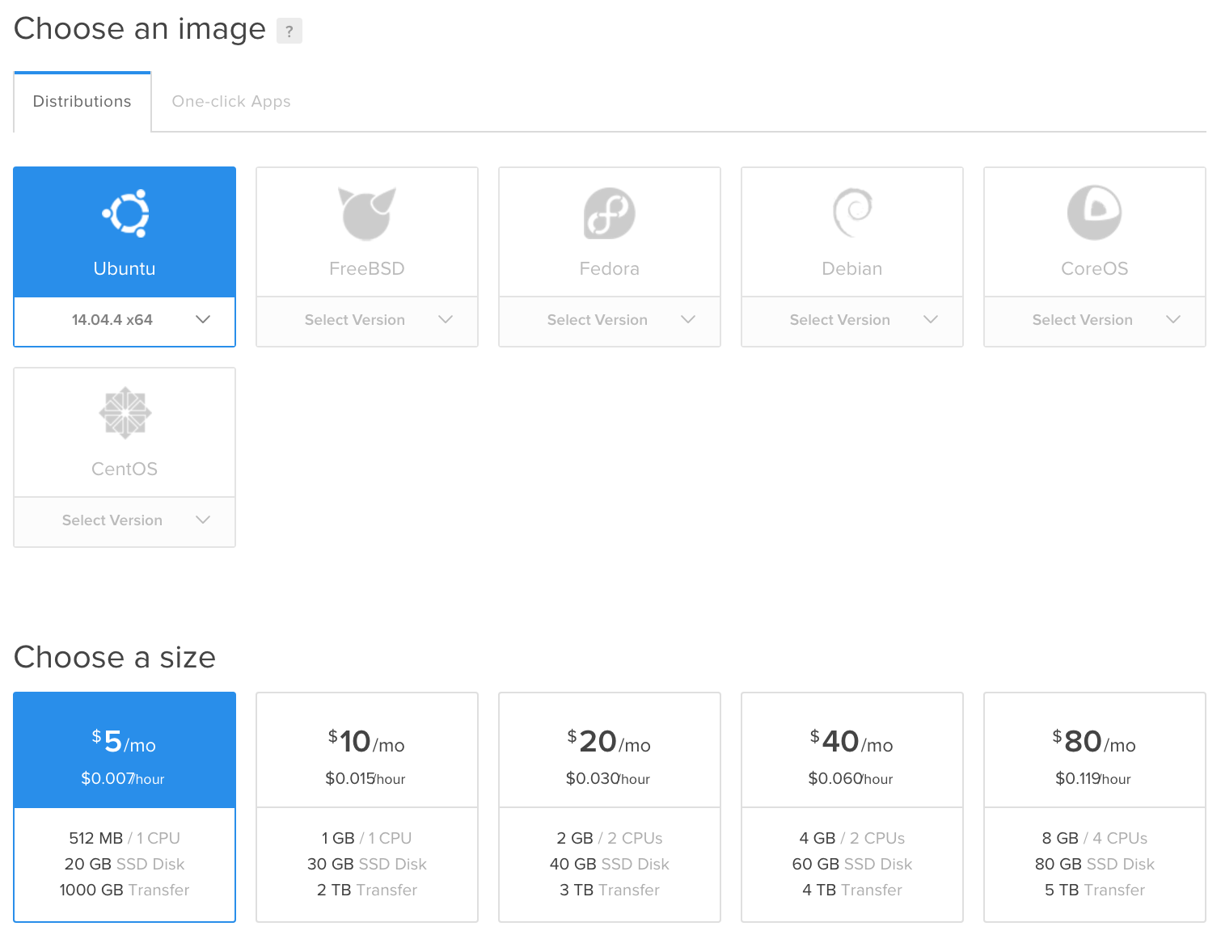Switch to One-click Apps tab
This screenshot has height=939, width=1221.
click(x=231, y=102)
